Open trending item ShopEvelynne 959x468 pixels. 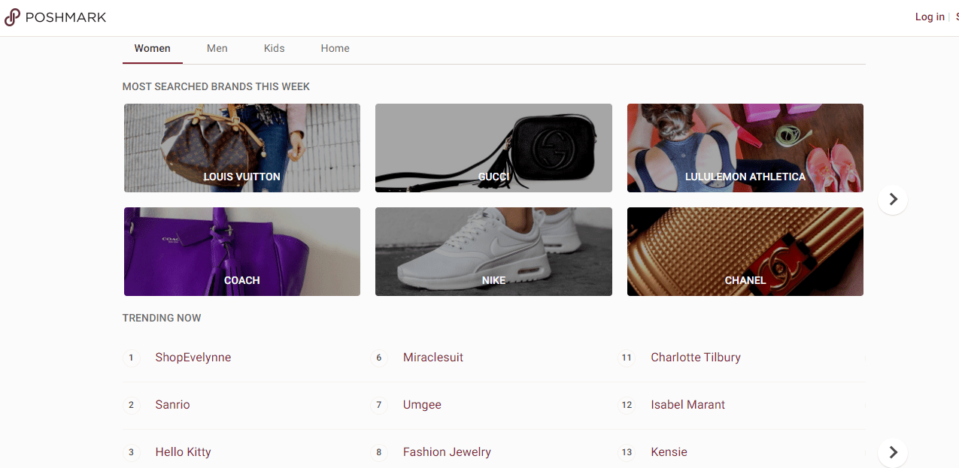point(193,358)
